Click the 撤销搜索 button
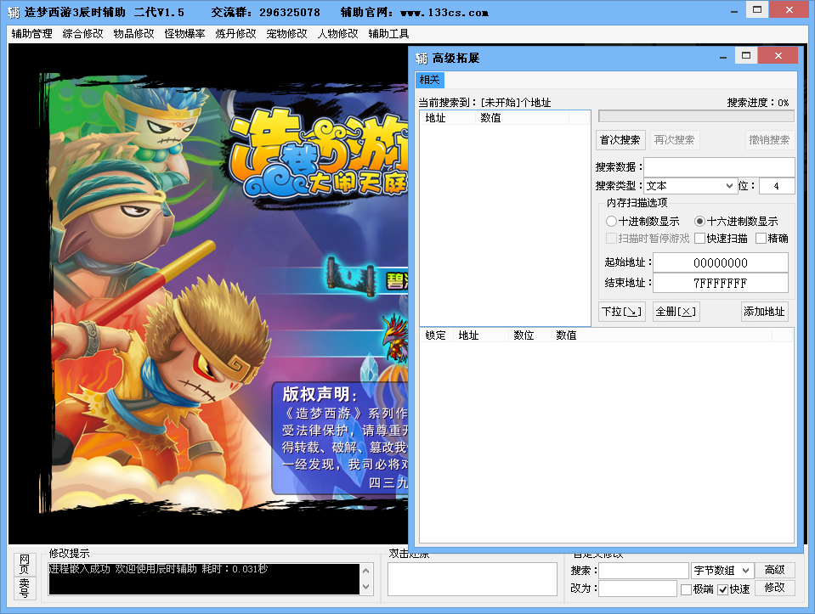The image size is (815, 614). click(769, 140)
